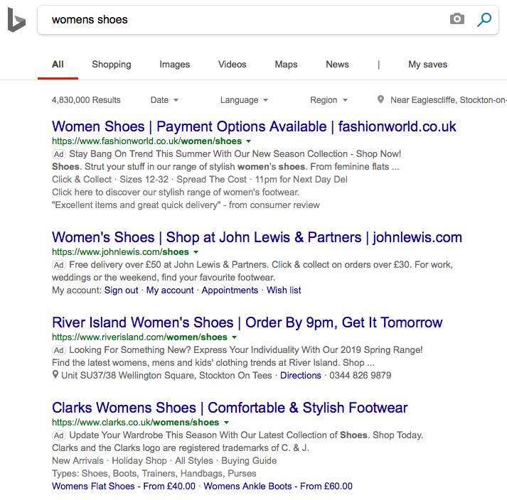Click the John Lewis Wish list link
The image size is (507, 500).
point(284,290)
